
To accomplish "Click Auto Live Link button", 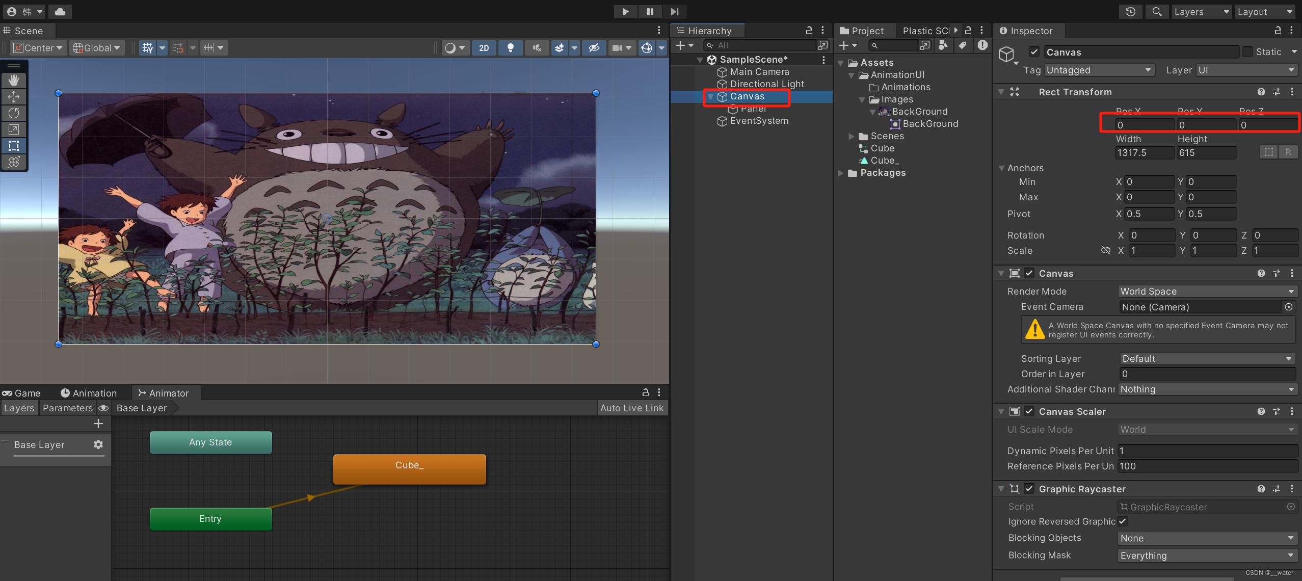I will tap(632, 408).
